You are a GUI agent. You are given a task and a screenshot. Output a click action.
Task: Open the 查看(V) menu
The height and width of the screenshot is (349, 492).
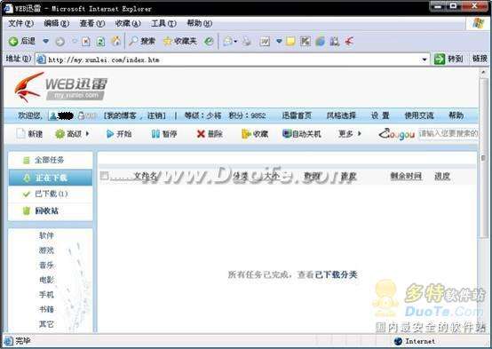[x=92, y=23]
